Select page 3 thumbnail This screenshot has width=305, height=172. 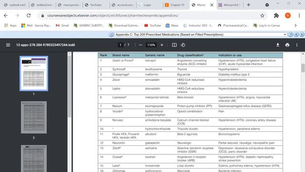(x=34, y=158)
